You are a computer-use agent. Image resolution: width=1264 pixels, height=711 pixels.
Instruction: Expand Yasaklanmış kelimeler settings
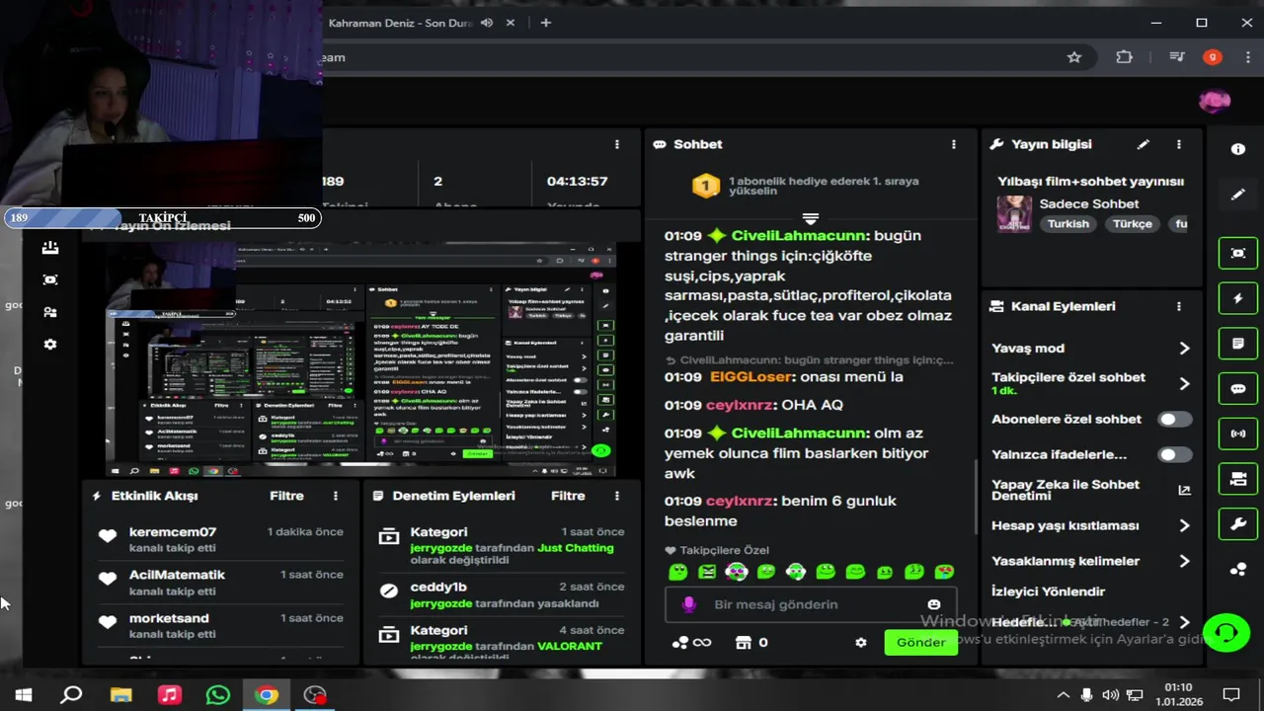[x=1184, y=561]
